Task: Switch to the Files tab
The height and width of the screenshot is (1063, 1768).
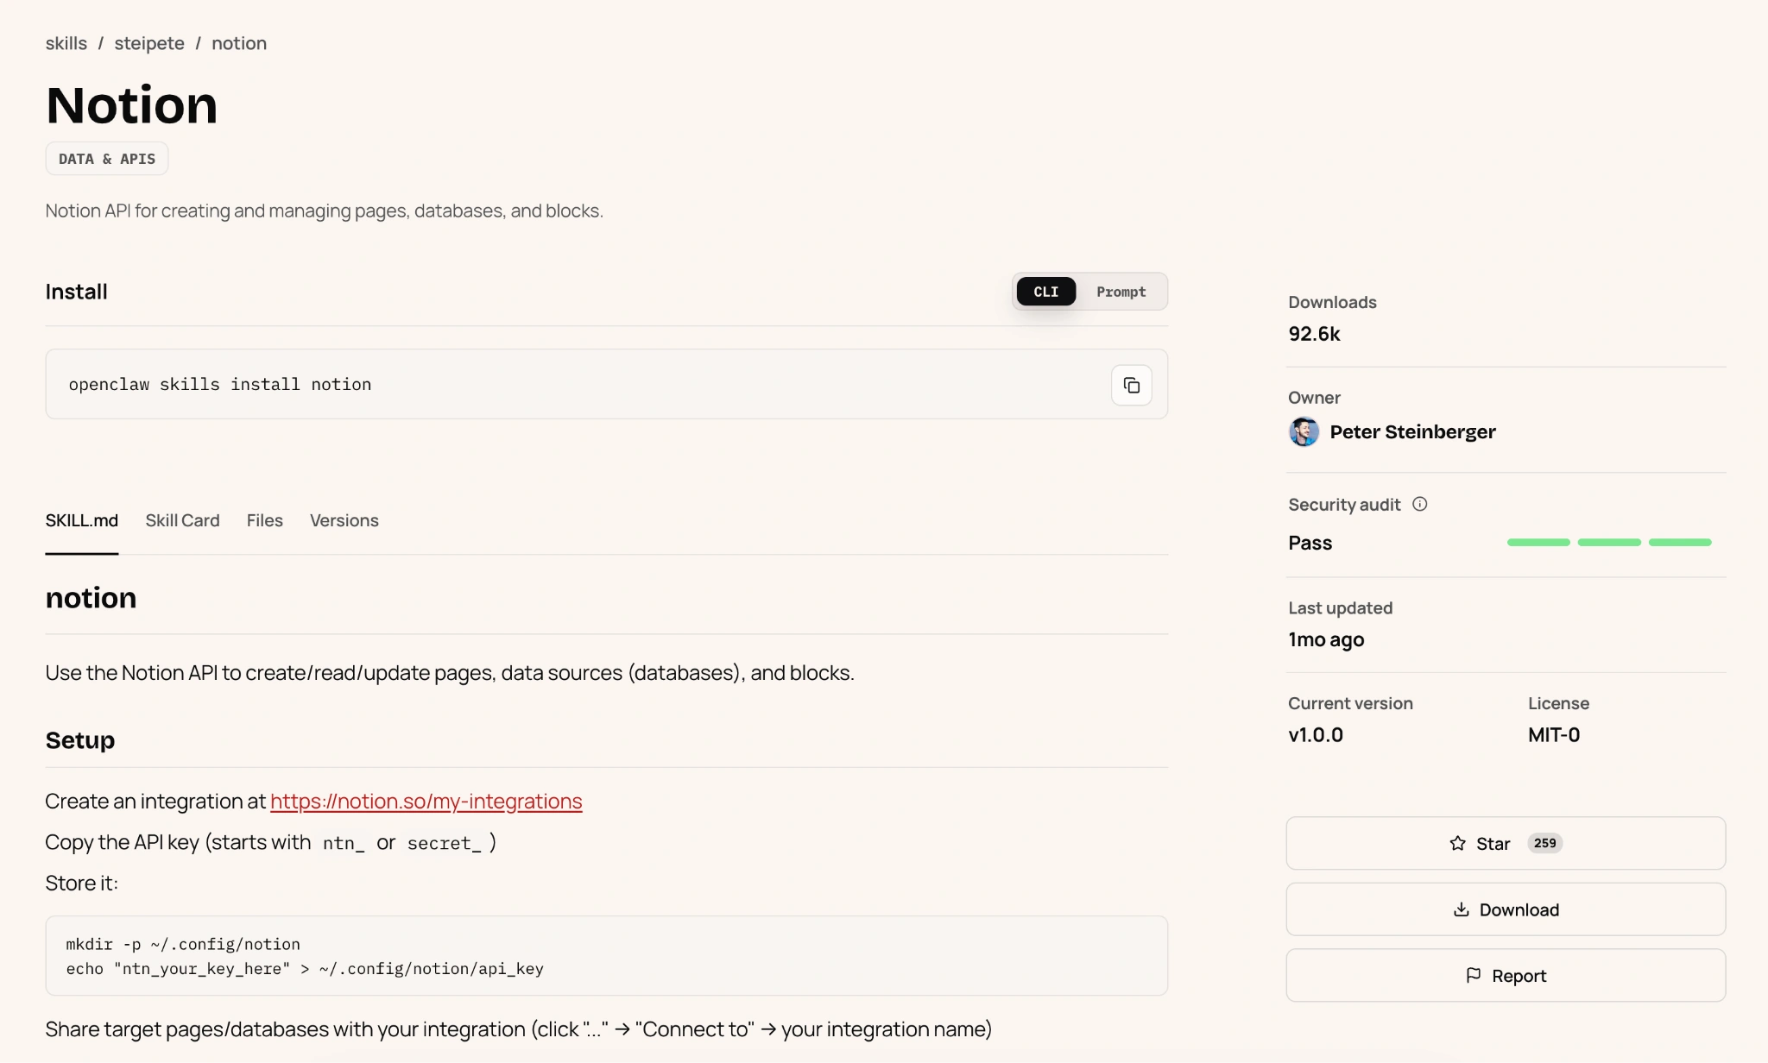Action: tap(264, 520)
